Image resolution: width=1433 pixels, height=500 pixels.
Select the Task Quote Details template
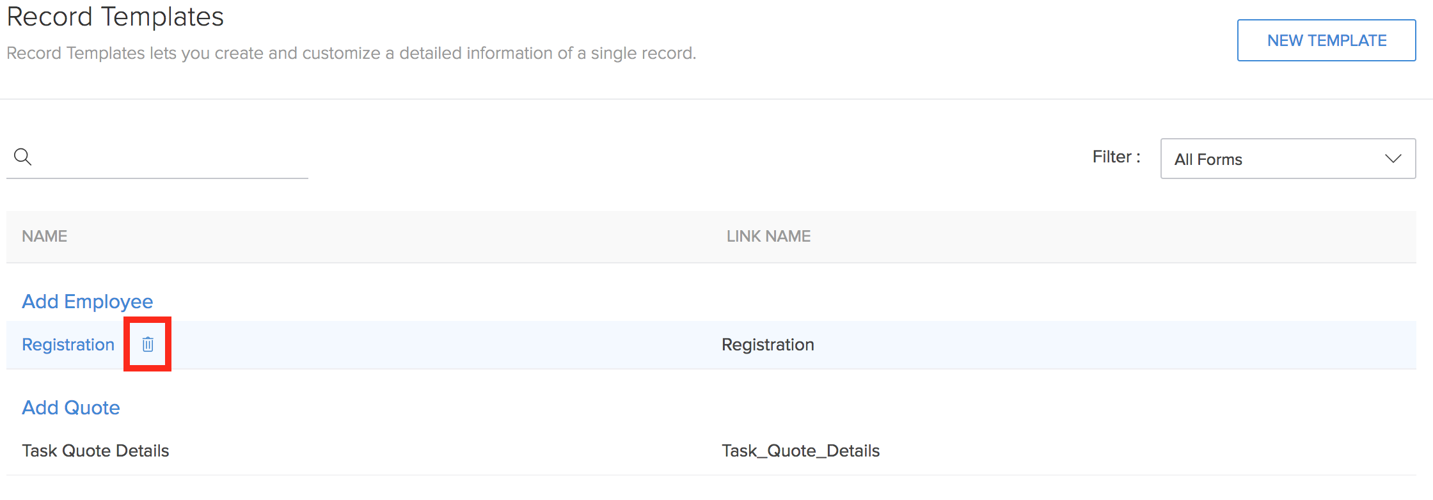click(96, 451)
